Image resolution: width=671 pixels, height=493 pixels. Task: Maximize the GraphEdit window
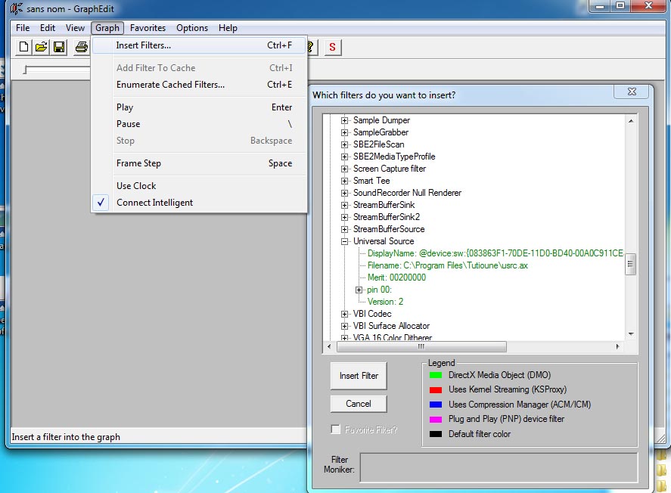pos(620,5)
